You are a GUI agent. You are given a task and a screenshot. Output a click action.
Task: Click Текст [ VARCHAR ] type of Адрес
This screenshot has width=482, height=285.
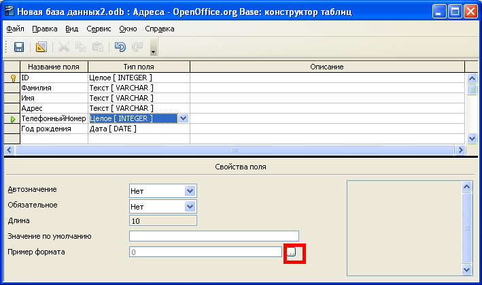coord(139,108)
